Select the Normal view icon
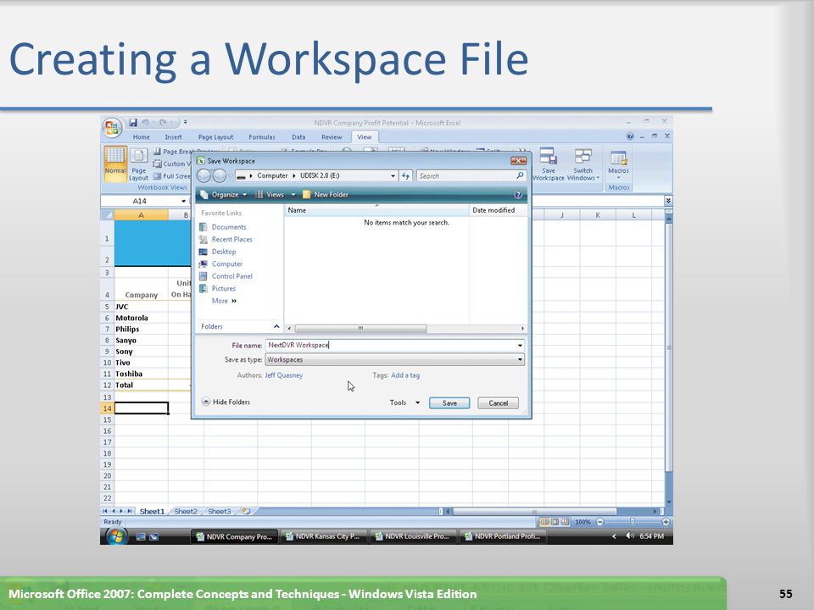Viewport: 814px width, 610px height. click(x=115, y=161)
